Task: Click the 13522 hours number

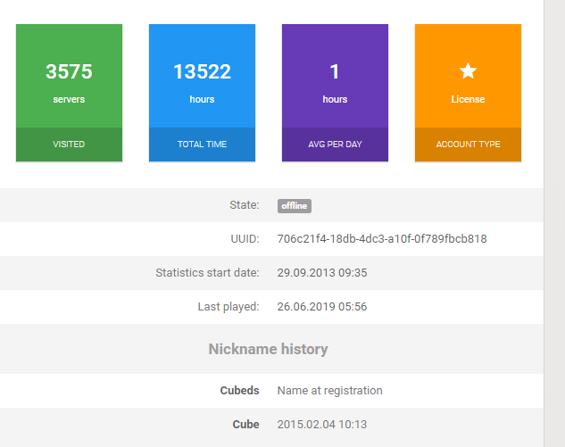Action: (x=202, y=71)
